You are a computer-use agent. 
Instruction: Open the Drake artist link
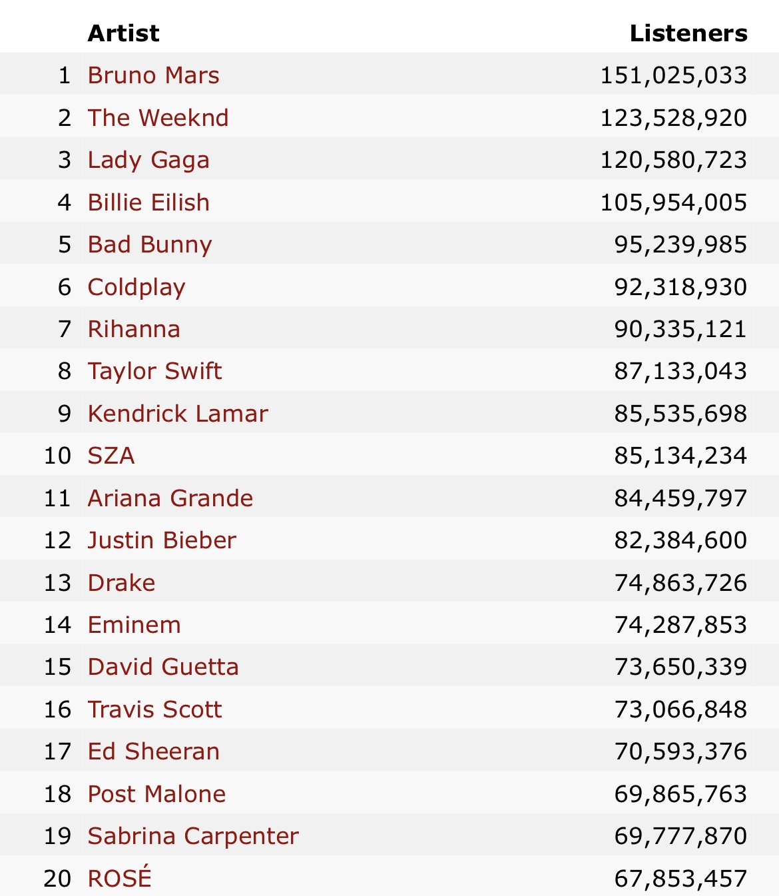121,583
